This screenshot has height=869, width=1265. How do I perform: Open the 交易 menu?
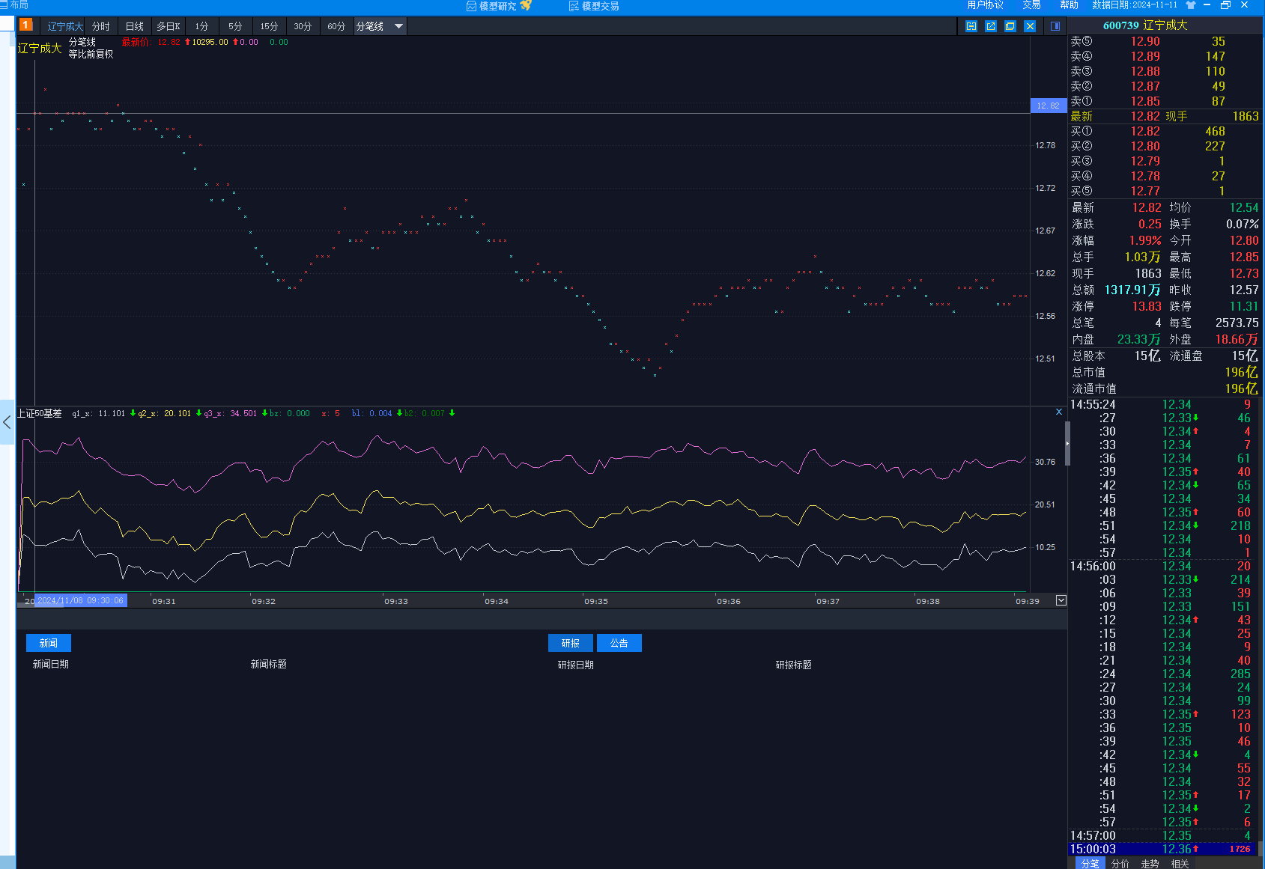1031,5
